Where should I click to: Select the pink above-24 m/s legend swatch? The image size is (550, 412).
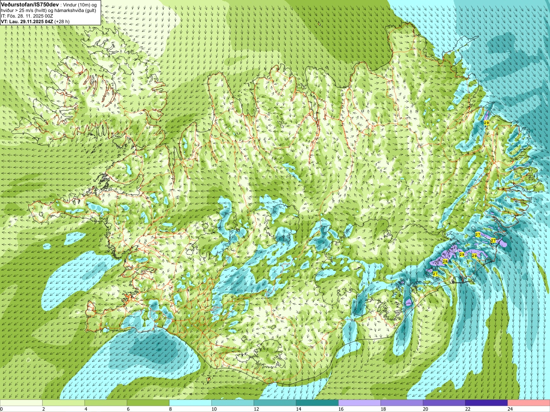[529, 403]
